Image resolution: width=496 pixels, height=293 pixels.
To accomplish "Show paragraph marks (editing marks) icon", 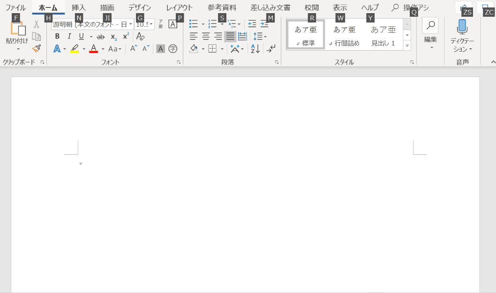I will (x=271, y=49).
